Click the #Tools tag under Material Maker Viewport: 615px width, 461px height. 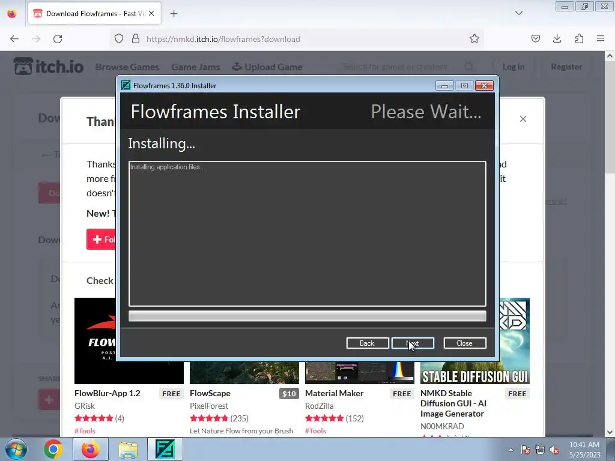click(x=315, y=431)
